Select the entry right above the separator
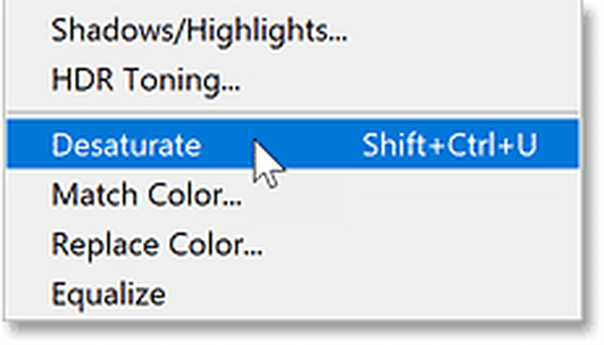The width and height of the screenshot is (604, 345). (146, 79)
